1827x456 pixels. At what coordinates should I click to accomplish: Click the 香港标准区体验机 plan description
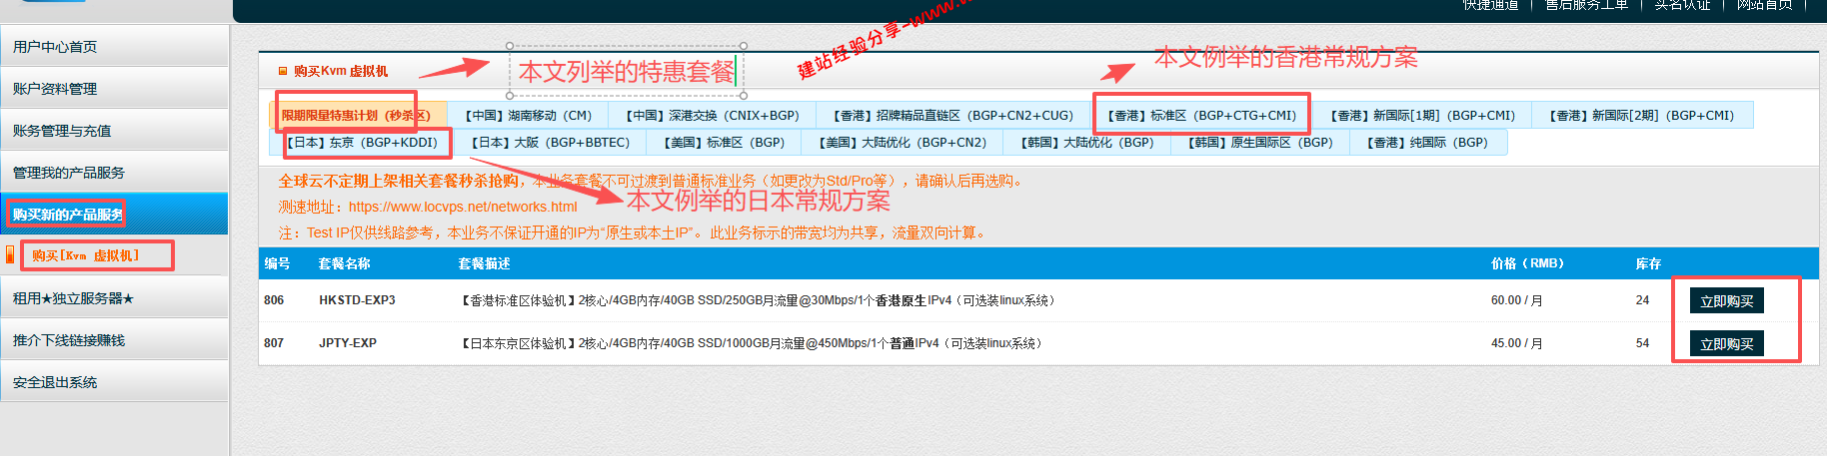(x=758, y=300)
